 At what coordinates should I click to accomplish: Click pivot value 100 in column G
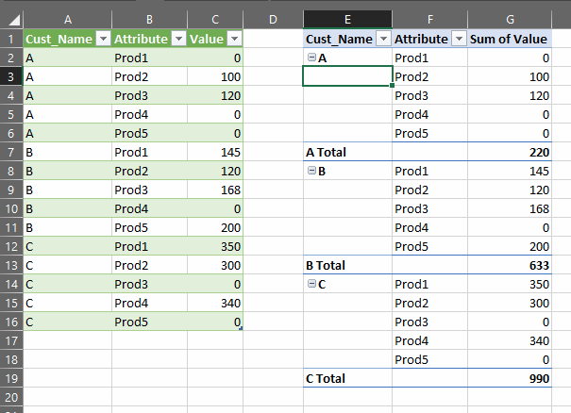point(510,76)
